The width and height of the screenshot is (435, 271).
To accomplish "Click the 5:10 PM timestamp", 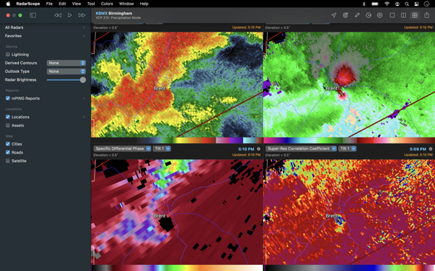I will click(246, 149).
